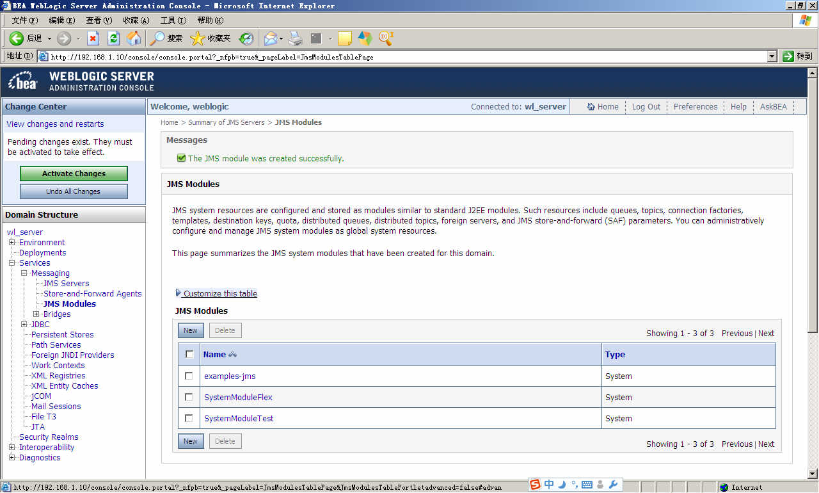Click the IE Forward arrow icon
Screen dimensions: 819x493
coord(64,38)
